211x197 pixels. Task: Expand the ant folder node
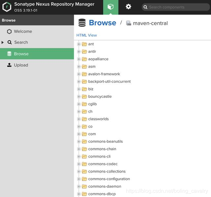[x=79, y=44]
